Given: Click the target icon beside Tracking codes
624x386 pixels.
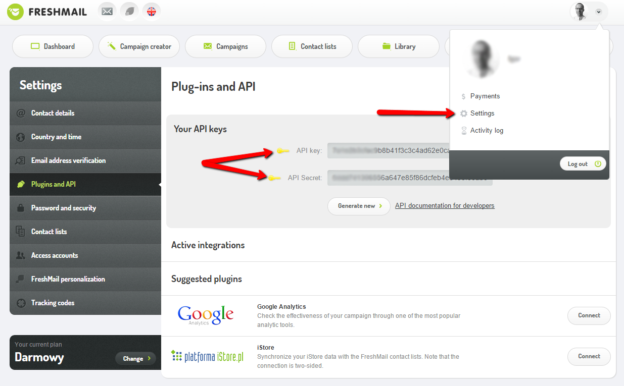Looking at the screenshot, I should (21, 303).
